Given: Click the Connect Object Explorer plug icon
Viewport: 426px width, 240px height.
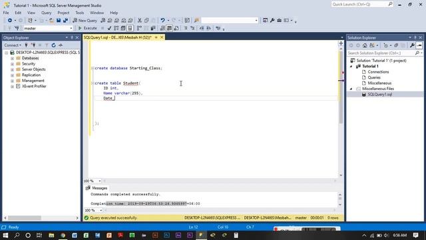Looking at the screenshot, I should (x=27, y=45).
